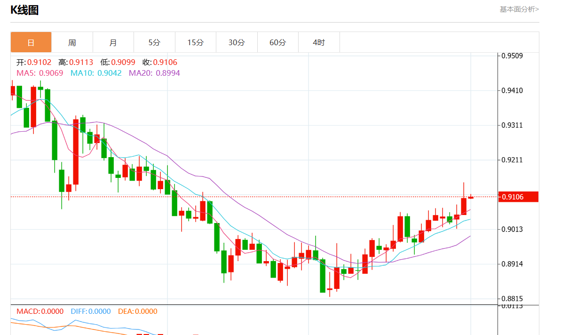Click the 0.9410 price axis label

pyautogui.click(x=512, y=90)
